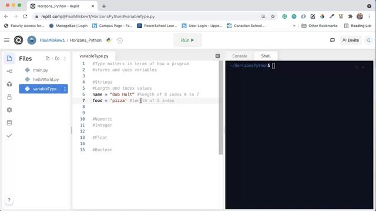Screen dimensions: 376x211
Task: Go back with browser back arrow
Action: 6,16
